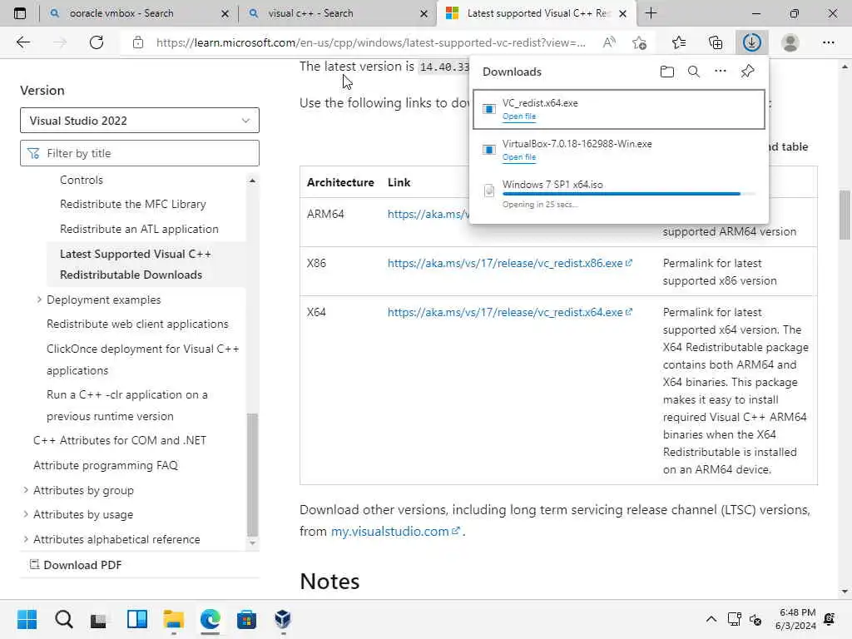Open Task View on the taskbar

coord(99,619)
